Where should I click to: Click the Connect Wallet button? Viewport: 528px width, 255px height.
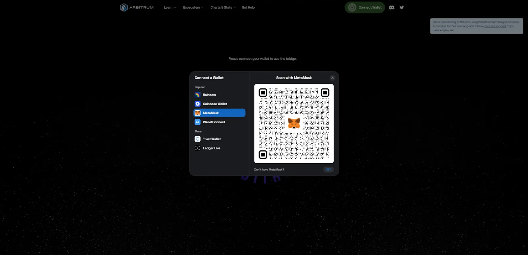[x=365, y=7]
